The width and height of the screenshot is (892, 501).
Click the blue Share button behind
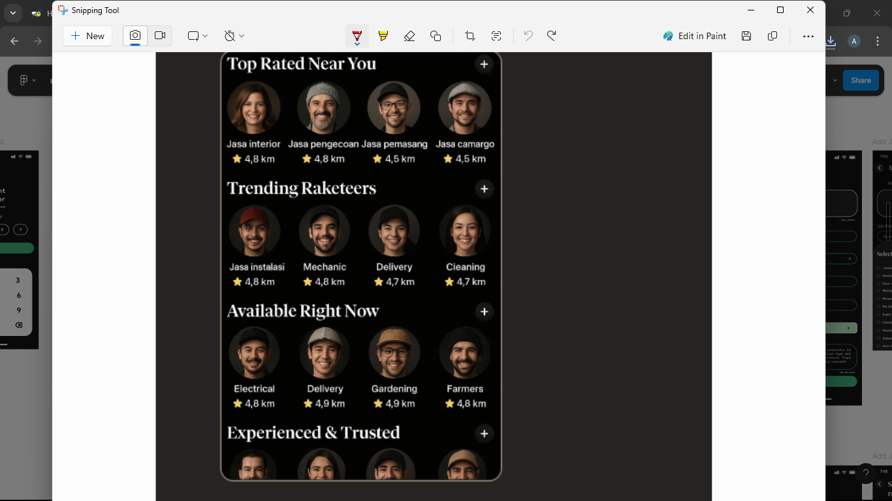860,80
